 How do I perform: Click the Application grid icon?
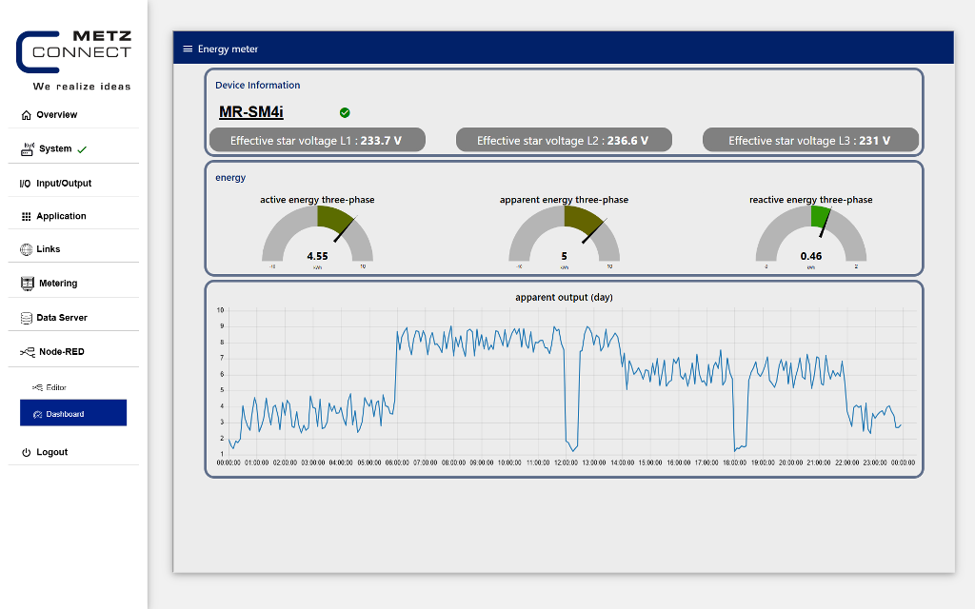tap(26, 216)
